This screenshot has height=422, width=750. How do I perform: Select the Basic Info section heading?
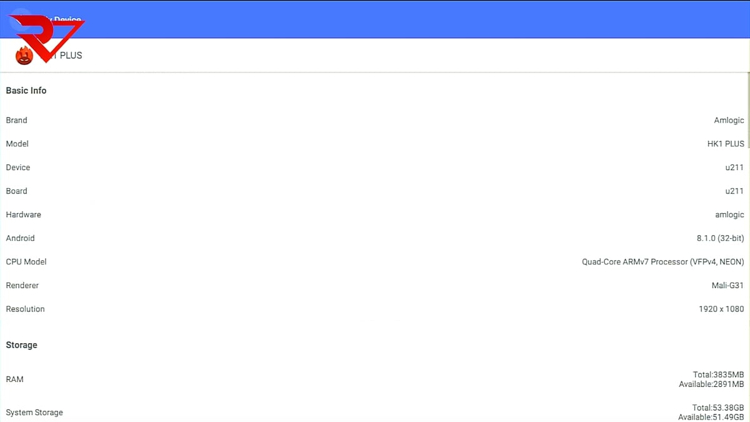pos(26,91)
